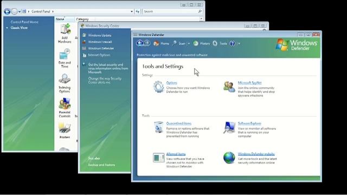
Task: Sort by the Name column header
Action: pos(65,19)
